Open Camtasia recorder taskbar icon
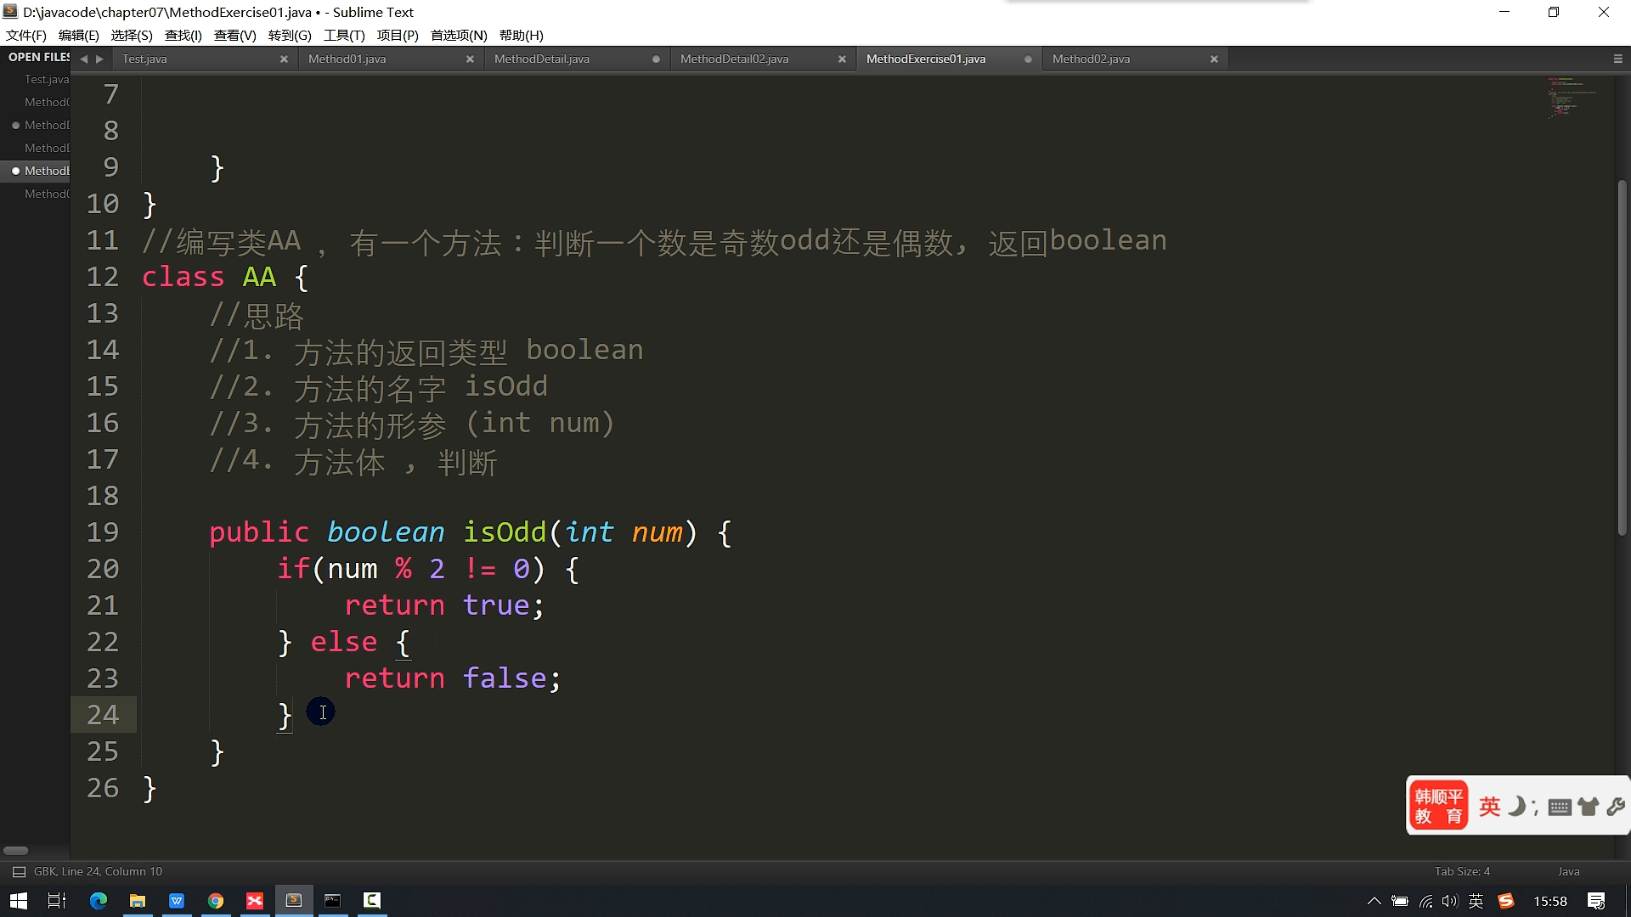 372,901
